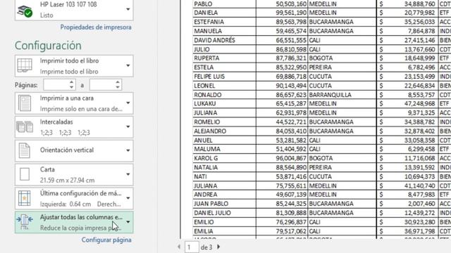Decrease the ending page number spinner
The image size is (451, 253).
coord(118,87)
